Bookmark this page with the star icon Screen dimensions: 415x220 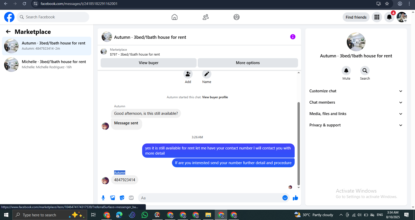pyautogui.click(x=387, y=4)
